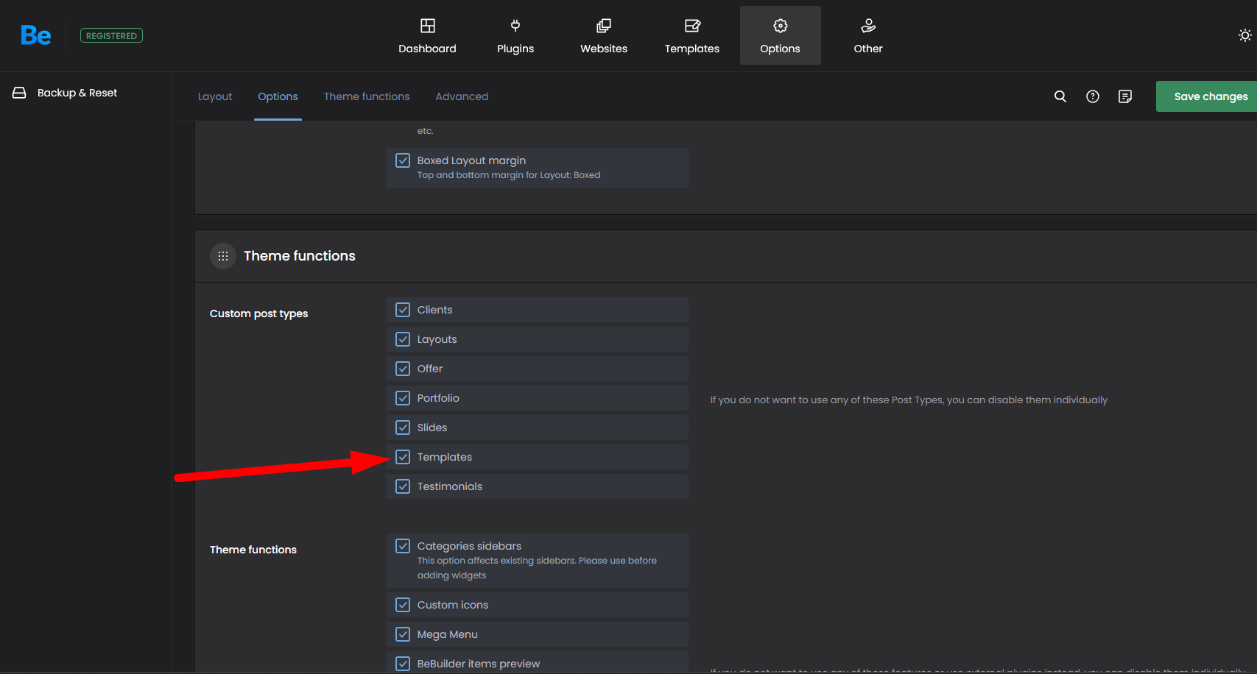The height and width of the screenshot is (674, 1257).
Task: Uncheck the Templates post type checkbox
Action: tap(403, 457)
